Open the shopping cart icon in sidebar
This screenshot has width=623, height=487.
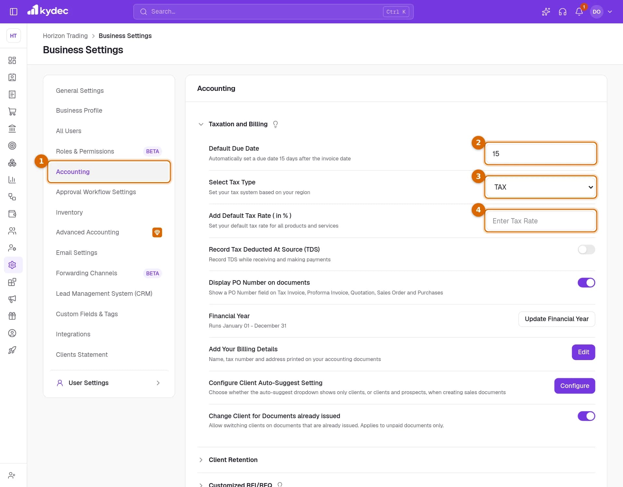(12, 111)
